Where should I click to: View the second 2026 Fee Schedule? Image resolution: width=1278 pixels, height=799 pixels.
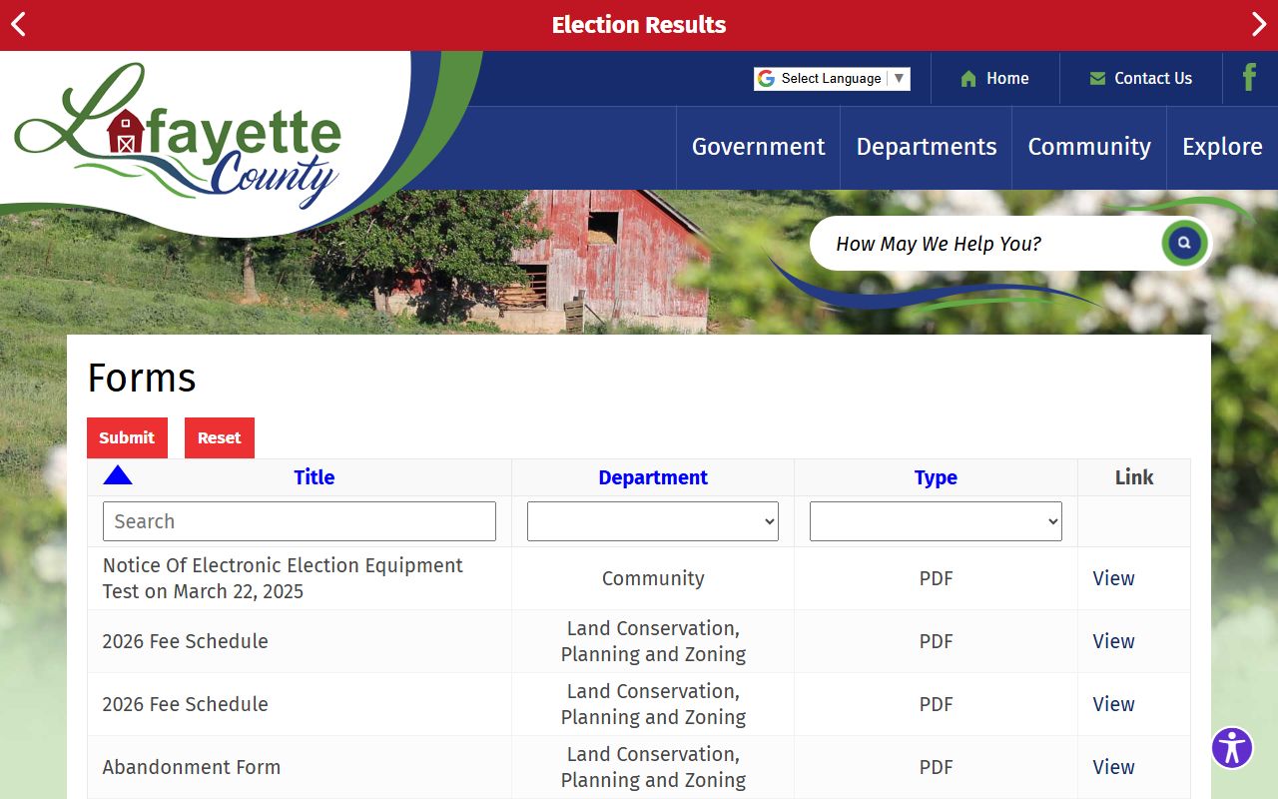(x=1113, y=704)
